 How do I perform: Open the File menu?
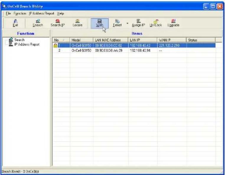pos(8,13)
